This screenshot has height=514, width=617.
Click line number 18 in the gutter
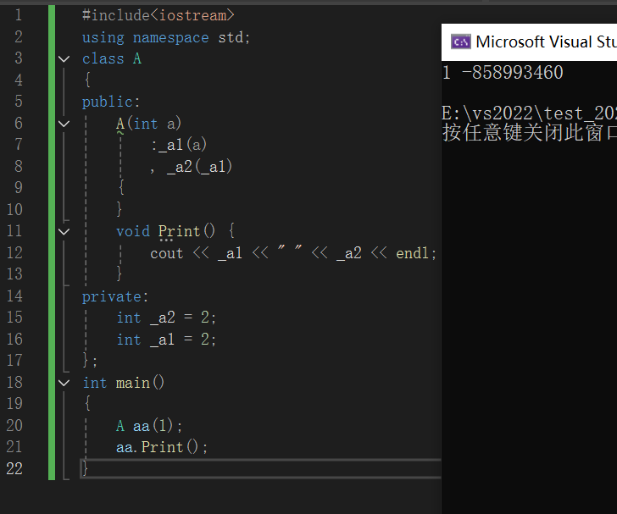pos(14,382)
